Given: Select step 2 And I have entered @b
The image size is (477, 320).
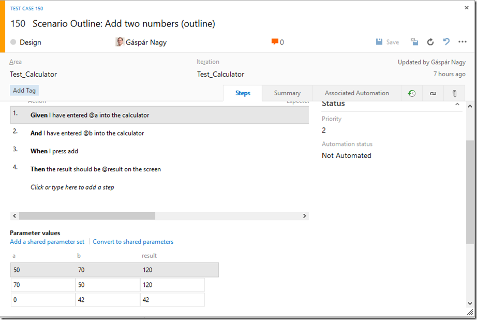Looking at the screenshot, I should [159, 133].
